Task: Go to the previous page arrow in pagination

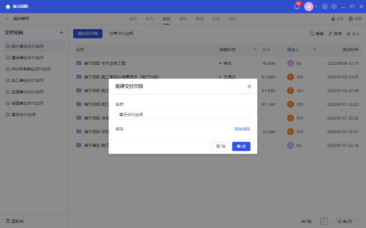Action: point(317,221)
